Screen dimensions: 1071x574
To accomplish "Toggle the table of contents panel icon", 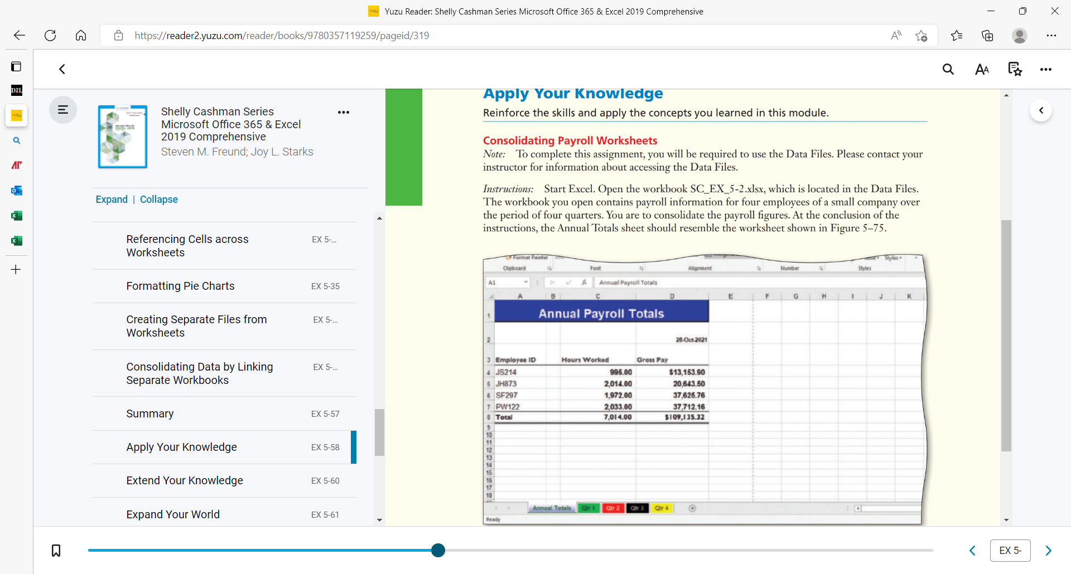I will point(63,110).
